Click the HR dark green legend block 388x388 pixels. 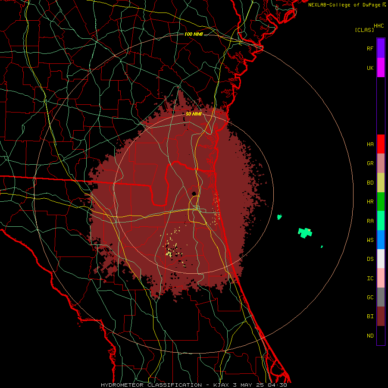(x=381, y=202)
